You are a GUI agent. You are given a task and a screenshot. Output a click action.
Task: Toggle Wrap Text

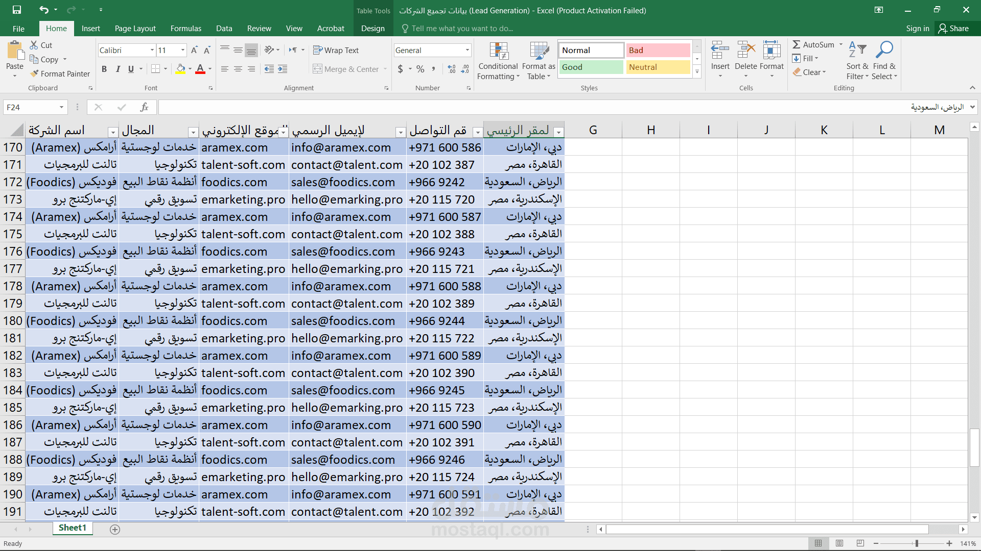336,50
